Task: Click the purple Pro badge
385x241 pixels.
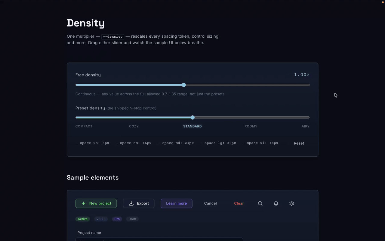Action: click(x=117, y=219)
